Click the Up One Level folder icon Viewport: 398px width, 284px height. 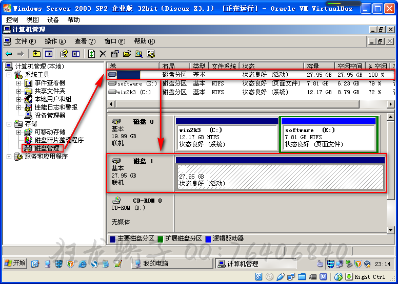[x=36, y=54]
